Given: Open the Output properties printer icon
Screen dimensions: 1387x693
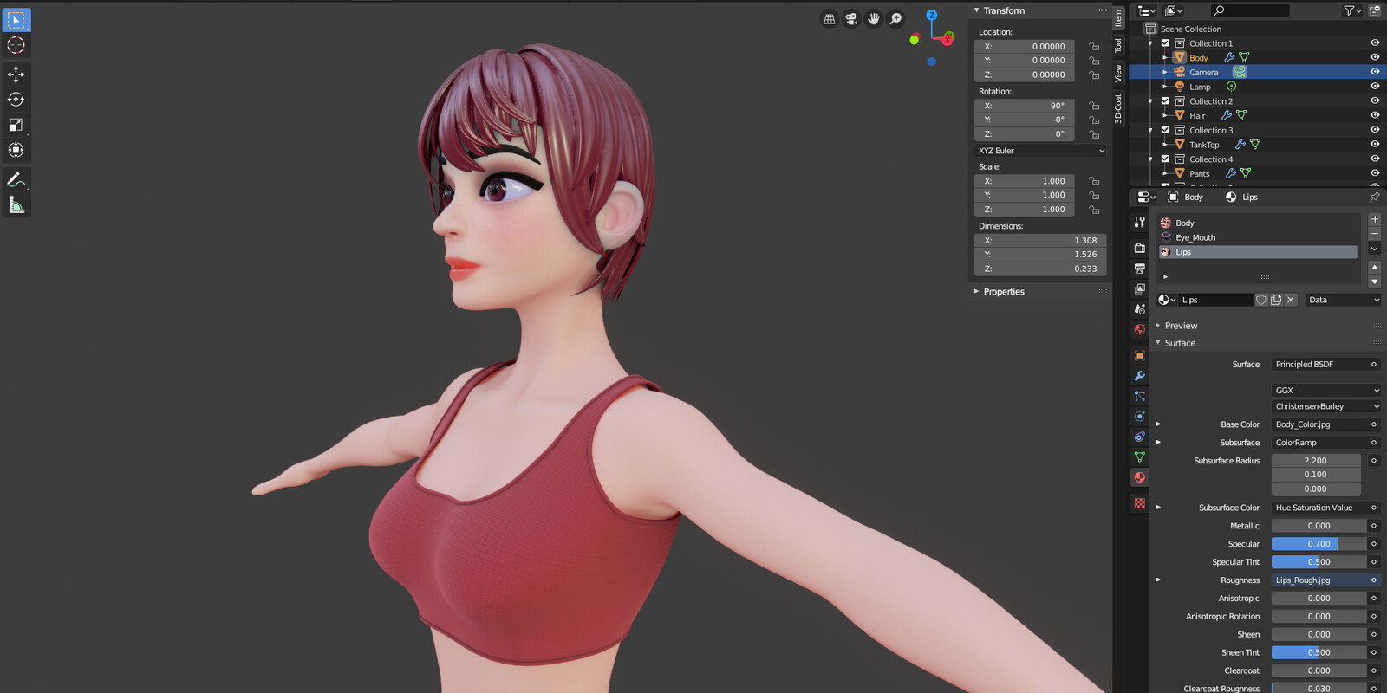Looking at the screenshot, I should point(1140,269).
